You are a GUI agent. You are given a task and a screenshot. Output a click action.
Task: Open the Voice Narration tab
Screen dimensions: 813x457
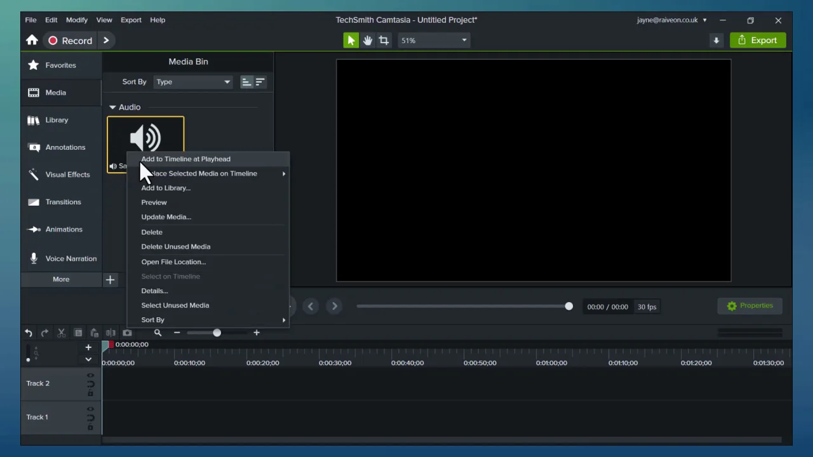click(61, 258)
